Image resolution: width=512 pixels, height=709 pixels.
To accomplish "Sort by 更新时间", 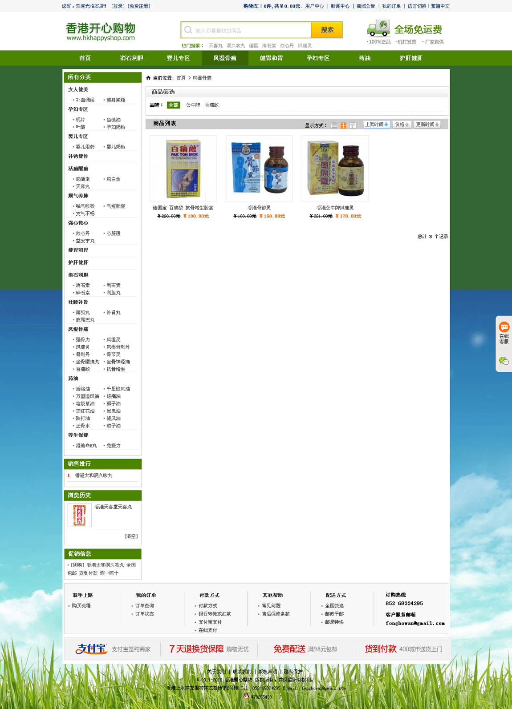I will pyautogui.click(x=427, y=125).
